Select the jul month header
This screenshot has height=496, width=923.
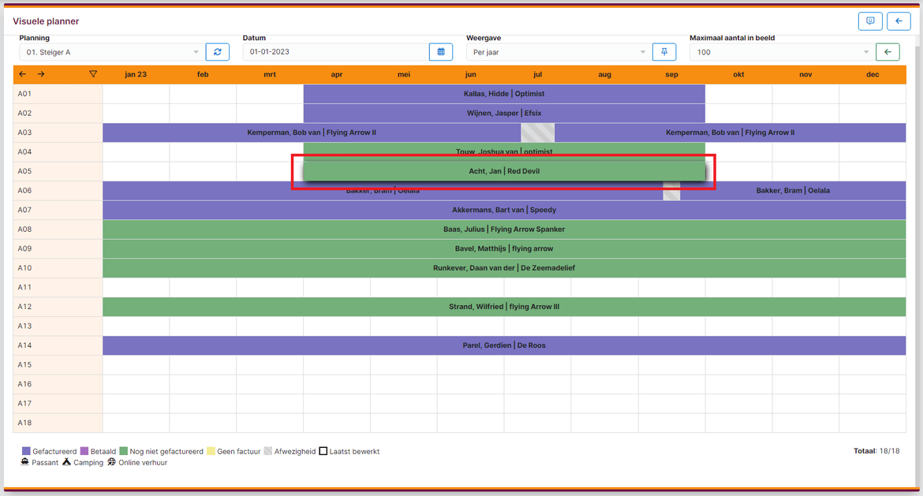(x=537, y=74)
